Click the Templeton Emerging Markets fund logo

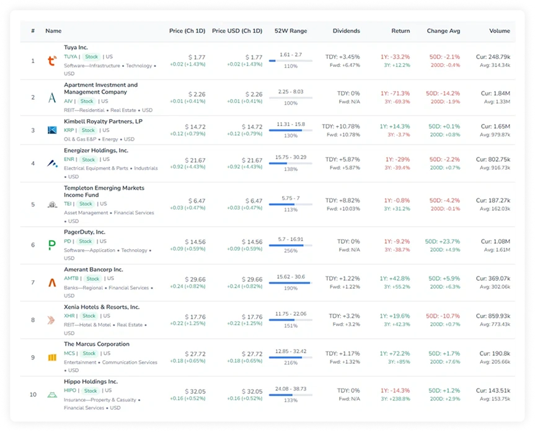52,205
